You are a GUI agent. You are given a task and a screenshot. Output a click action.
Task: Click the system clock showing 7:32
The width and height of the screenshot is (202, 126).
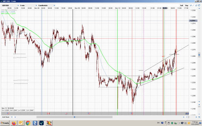click(195, 123)
